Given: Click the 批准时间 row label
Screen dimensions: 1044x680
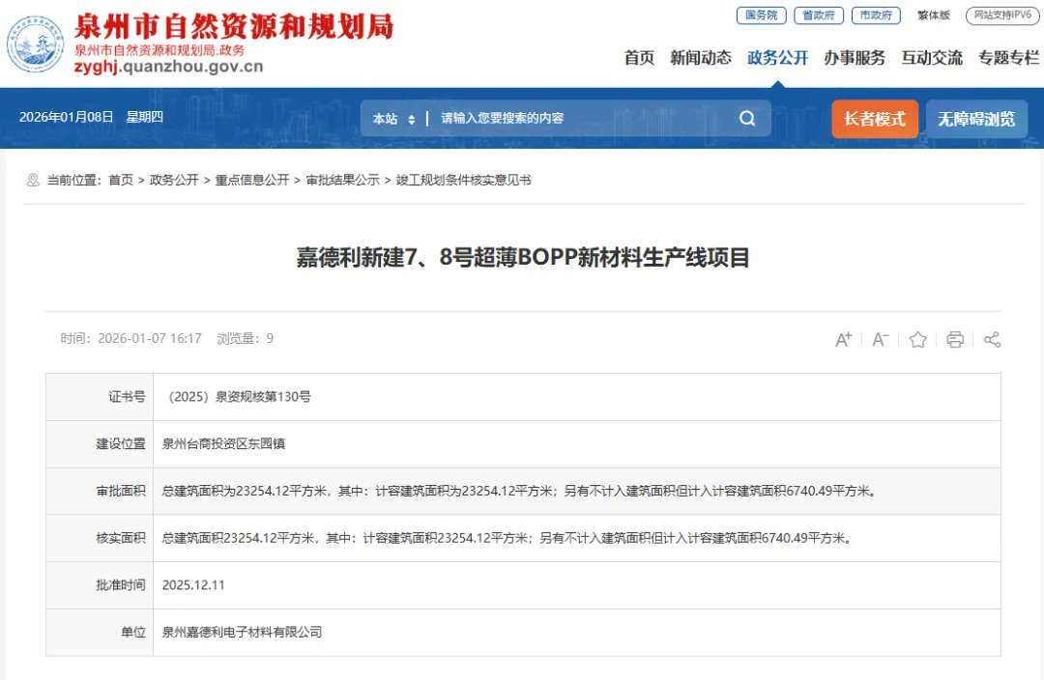Looking at the screenshot, I should [x=121, y=585].
